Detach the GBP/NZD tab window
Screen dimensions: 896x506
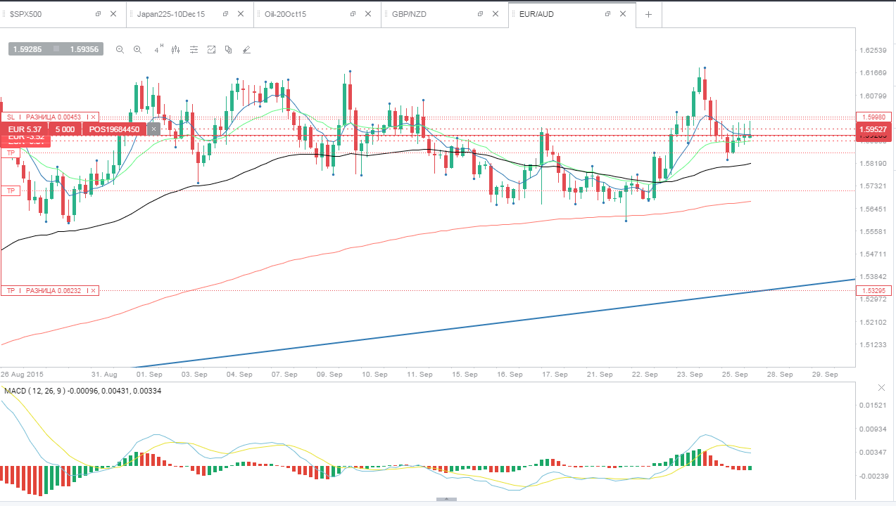pos(479,14)
